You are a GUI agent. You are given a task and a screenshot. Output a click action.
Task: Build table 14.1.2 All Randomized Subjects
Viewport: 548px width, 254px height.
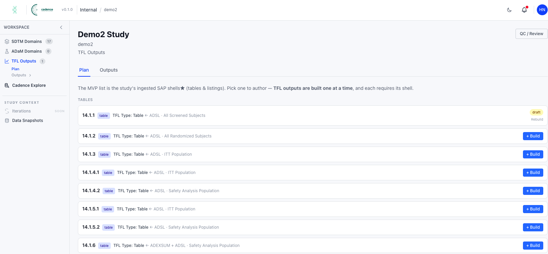pyautogui.click(x=533, y=136)
